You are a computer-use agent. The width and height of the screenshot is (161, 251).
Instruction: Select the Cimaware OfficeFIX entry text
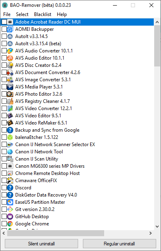coord(36,181)
